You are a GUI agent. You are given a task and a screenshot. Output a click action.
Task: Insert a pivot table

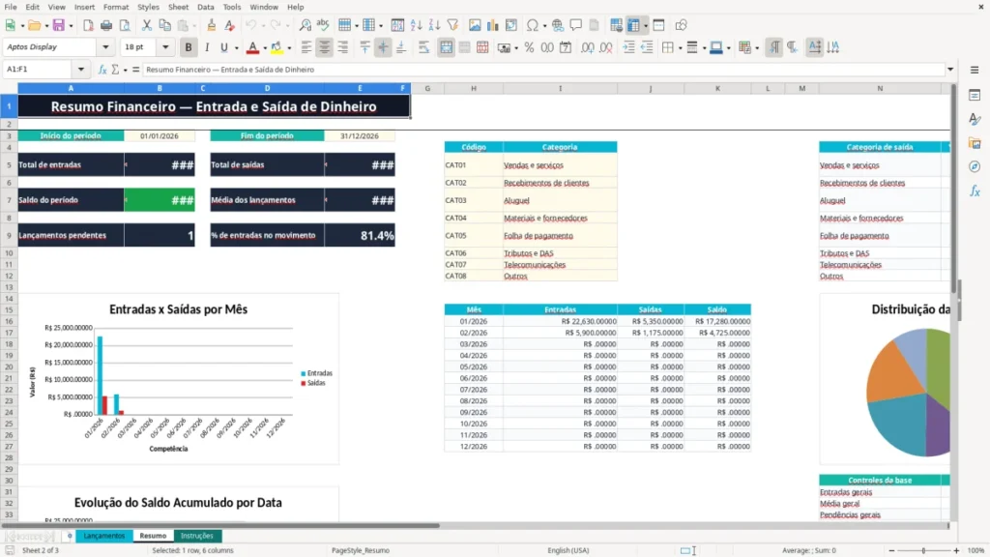511,25
